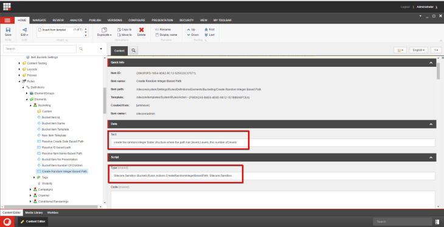Viewport: 444px width, 227px height.
Task: Open the My Toolbar ribbon tab
Action: [x=222, y=21]
